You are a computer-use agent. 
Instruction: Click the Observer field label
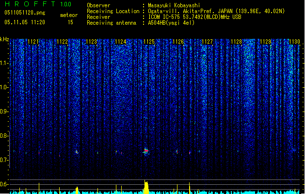[x=98, y=5]
